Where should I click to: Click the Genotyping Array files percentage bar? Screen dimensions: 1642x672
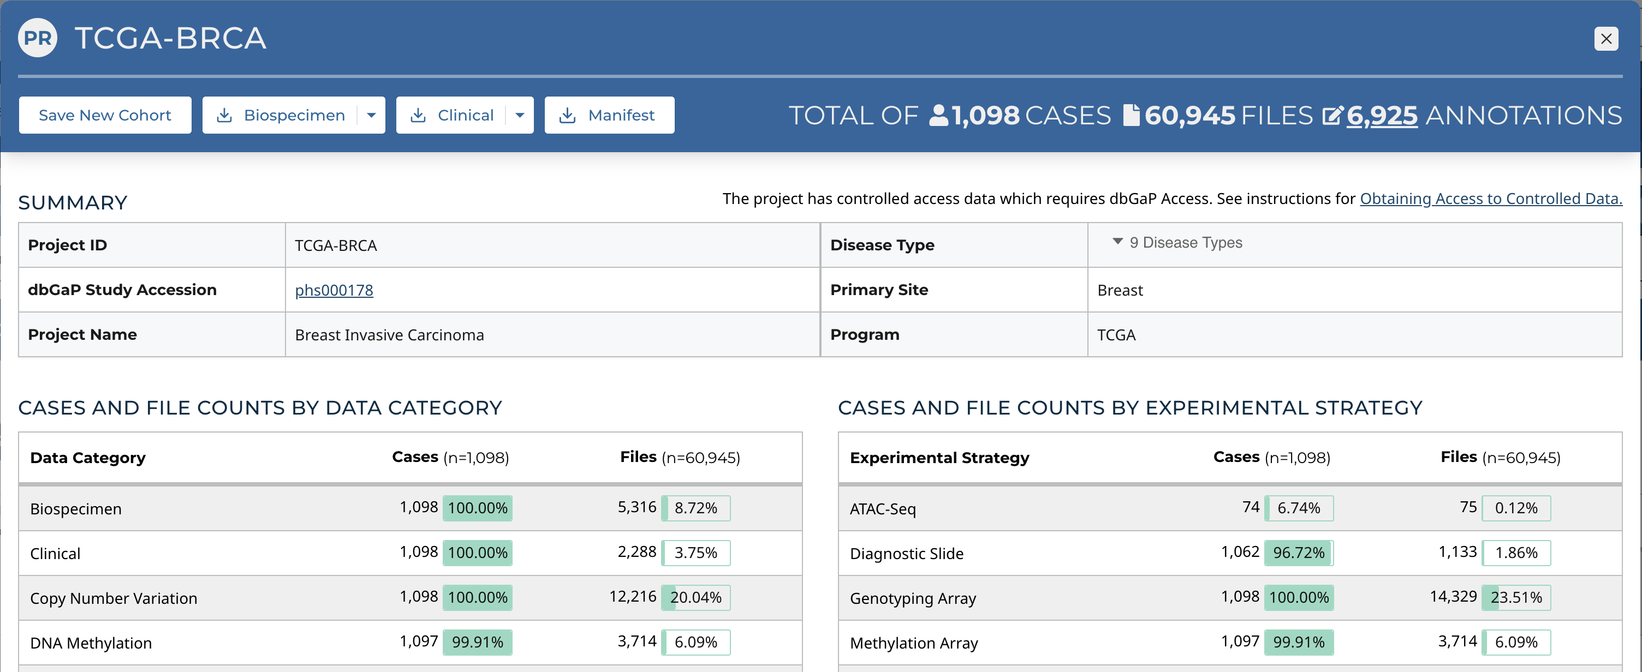[x=1516, y=597]
